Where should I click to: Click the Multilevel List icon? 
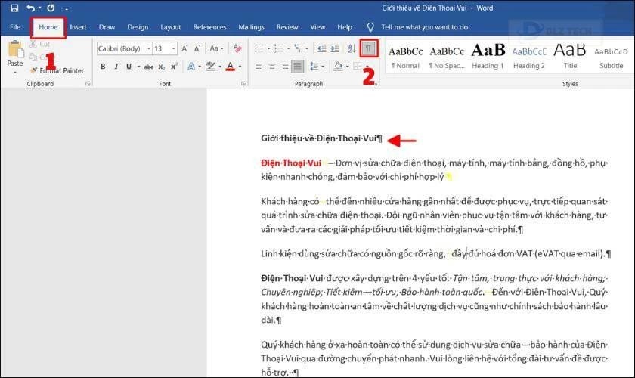pos(299,48)
